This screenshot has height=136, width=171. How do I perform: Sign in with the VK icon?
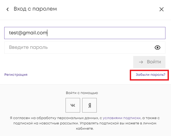73,105
